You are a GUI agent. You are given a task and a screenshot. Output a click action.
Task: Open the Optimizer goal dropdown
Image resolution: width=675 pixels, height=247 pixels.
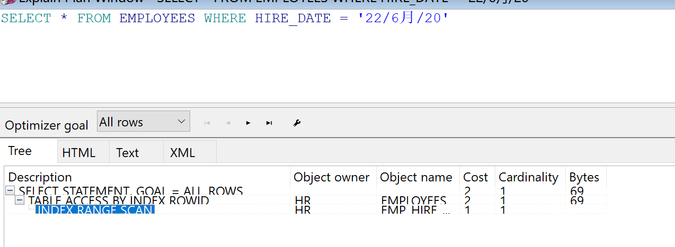tap(143, 122)
